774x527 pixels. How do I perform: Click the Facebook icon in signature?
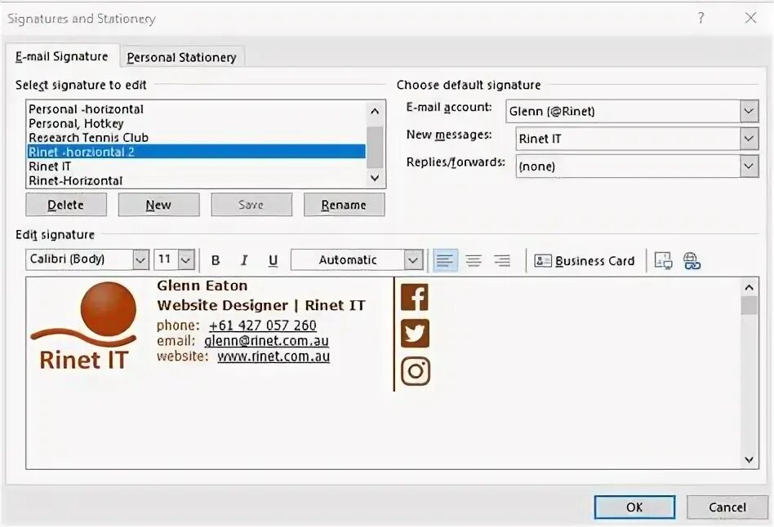(x=415, y=297)
